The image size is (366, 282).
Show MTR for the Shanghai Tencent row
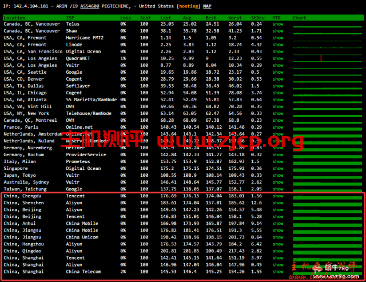pos(278,258)
